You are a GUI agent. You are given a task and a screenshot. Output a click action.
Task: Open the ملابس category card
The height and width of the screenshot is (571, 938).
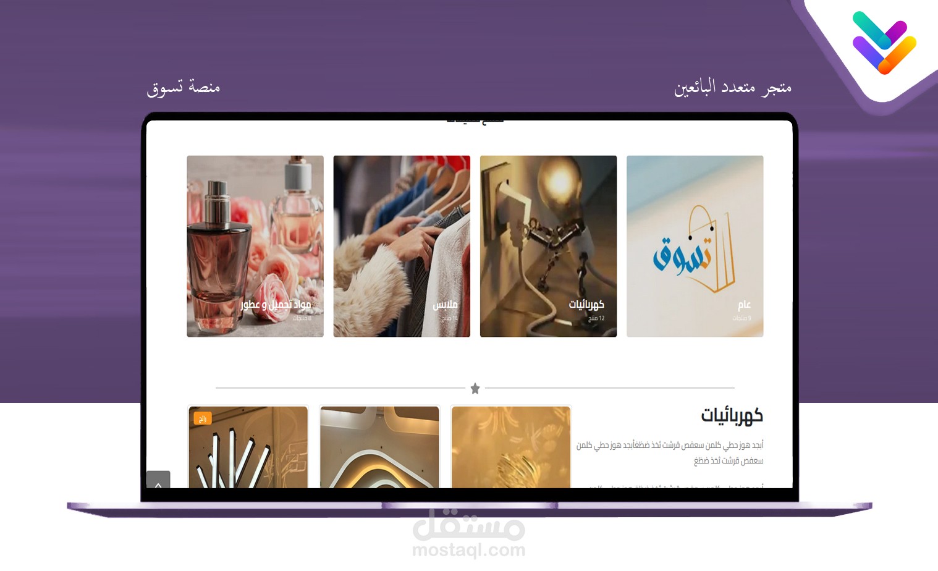tap(402, 246)
